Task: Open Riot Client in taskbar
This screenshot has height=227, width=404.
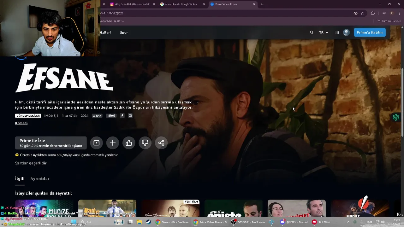Action: click(x=321, y=222)
